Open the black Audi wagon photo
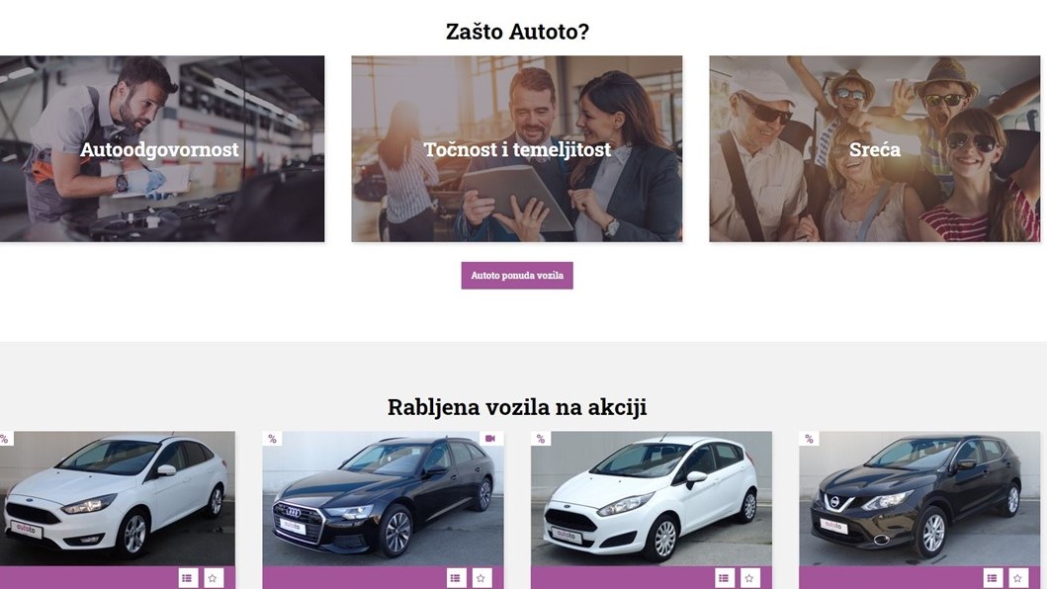 click(x=384, y=499)
